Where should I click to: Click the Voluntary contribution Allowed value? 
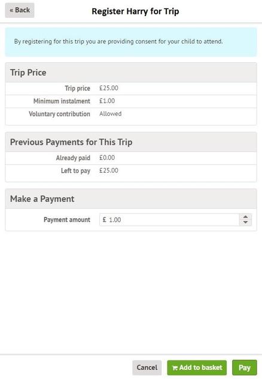point(110,114)
